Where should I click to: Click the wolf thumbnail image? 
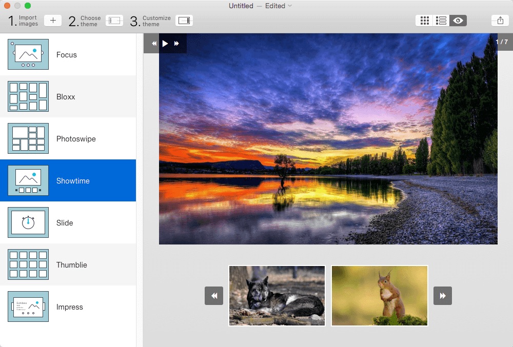pyautogui.click(x=277, y=296)
